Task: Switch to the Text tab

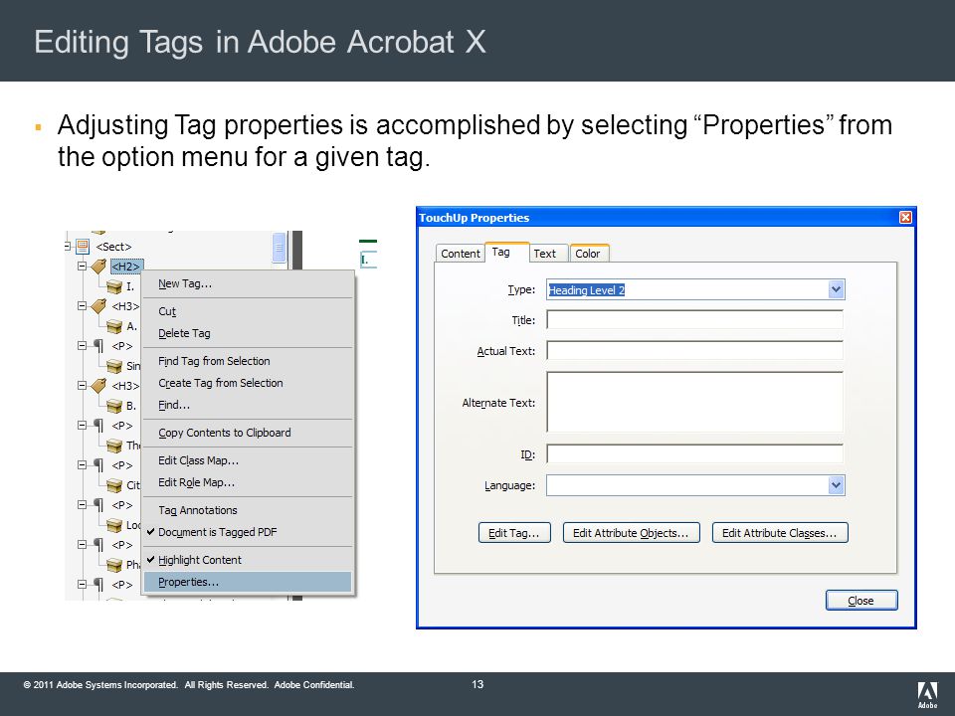Action: 548,254
